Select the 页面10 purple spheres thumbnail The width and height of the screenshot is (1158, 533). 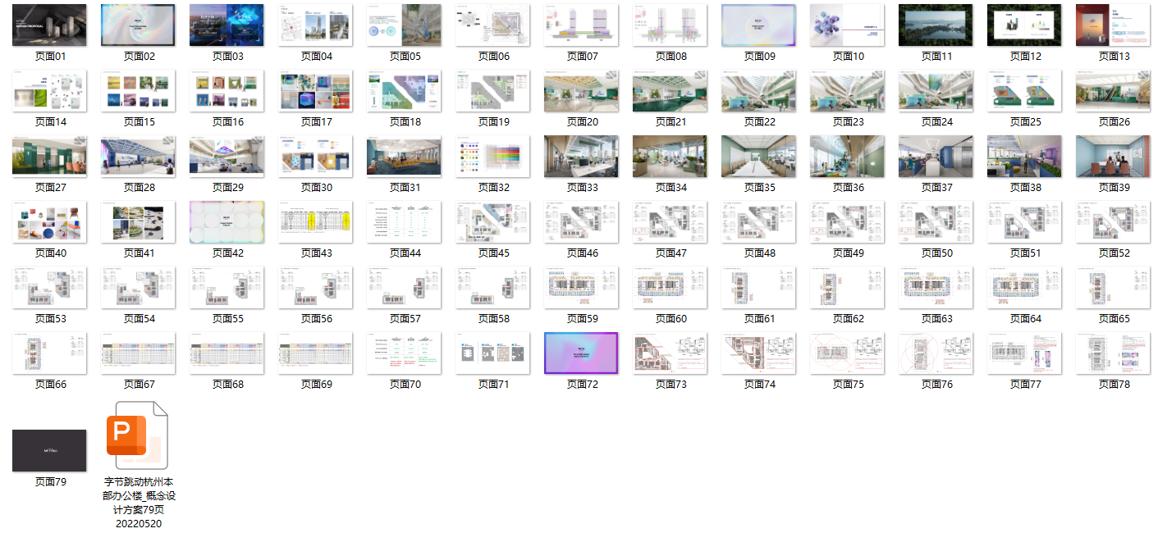click(847, 25)
